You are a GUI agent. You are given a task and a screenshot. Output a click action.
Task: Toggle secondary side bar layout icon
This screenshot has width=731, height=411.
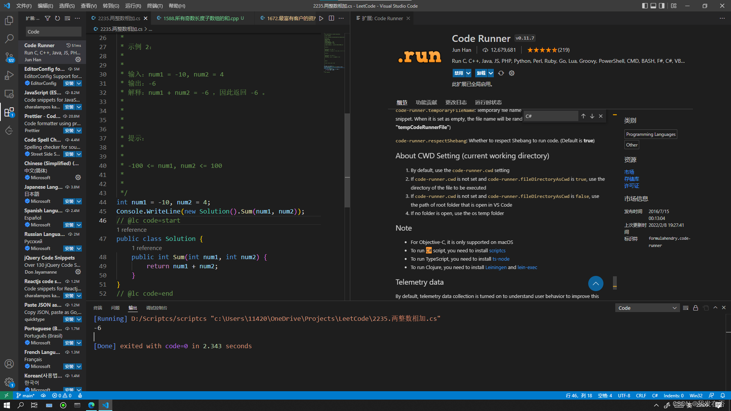(x=662, y=6)
